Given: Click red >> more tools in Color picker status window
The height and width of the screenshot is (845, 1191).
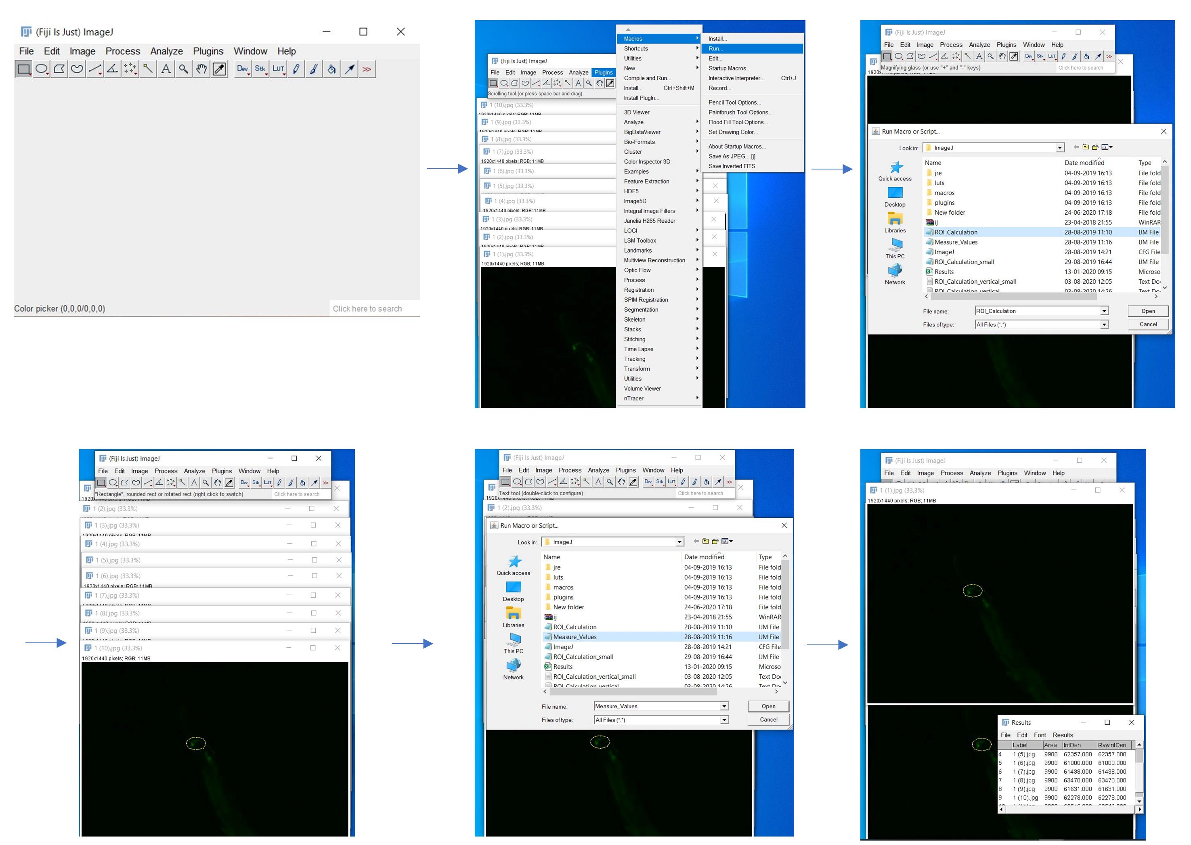Looking at the screenshot, I should click(367, 69).
